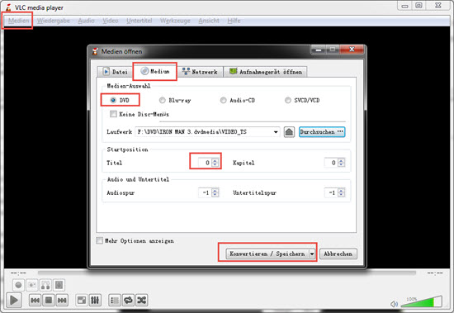Click the elapsed time label
The width and height of the screenshot is (454, 313).
tap(18, 273)
